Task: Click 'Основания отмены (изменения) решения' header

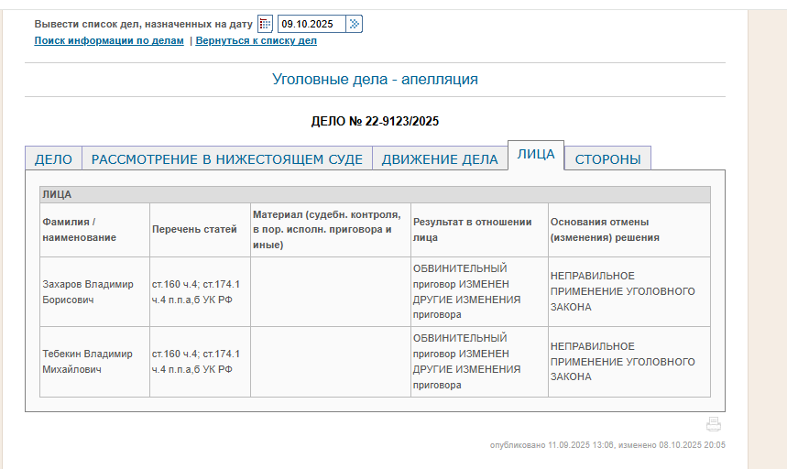Action: [x=605, y=230]
